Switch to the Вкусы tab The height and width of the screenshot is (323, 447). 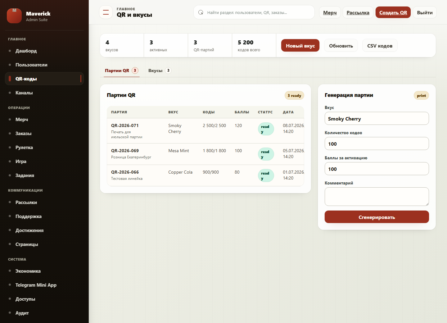(x=160, y=71)
